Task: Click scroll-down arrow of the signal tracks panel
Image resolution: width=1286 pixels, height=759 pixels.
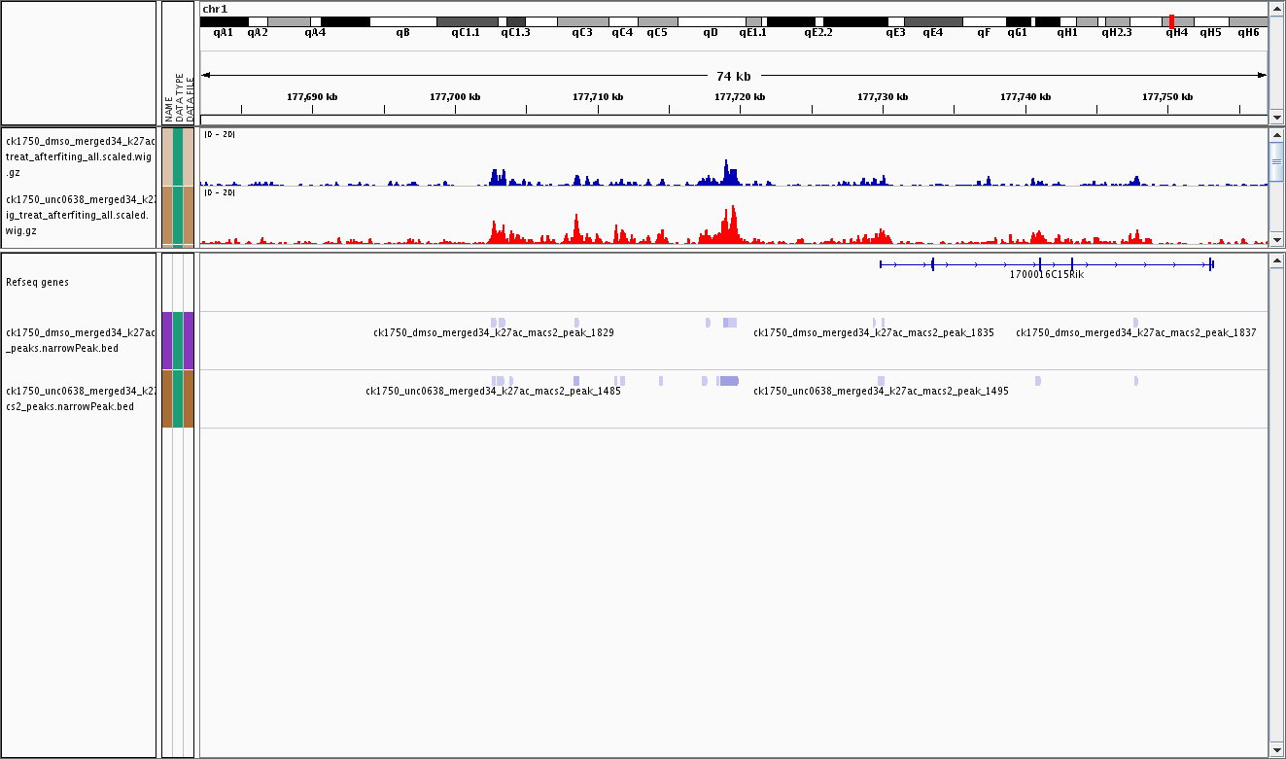Action: click(1276, 240)
